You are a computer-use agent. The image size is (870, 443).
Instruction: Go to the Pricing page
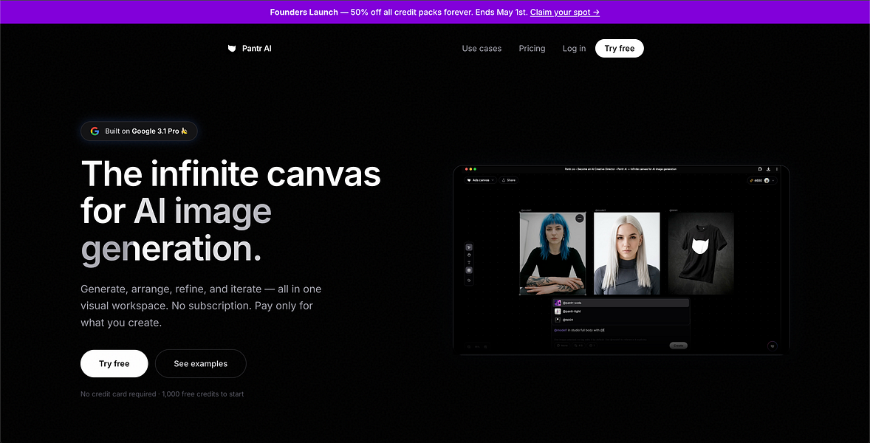coord(532,48)
